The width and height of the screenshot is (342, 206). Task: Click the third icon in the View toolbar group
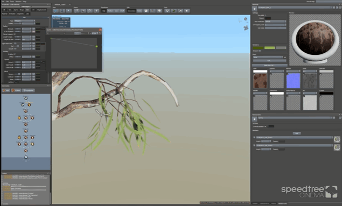pos(69,11)
